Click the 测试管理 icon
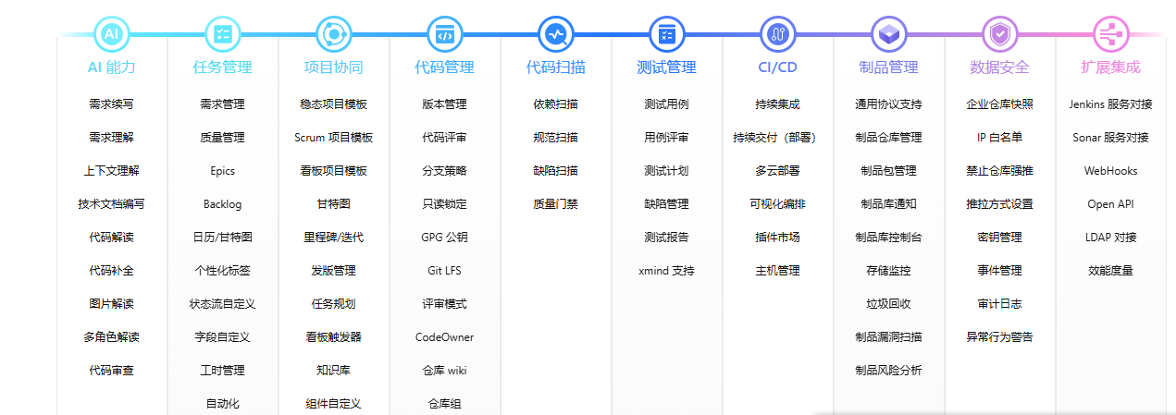 coord(666,34)
